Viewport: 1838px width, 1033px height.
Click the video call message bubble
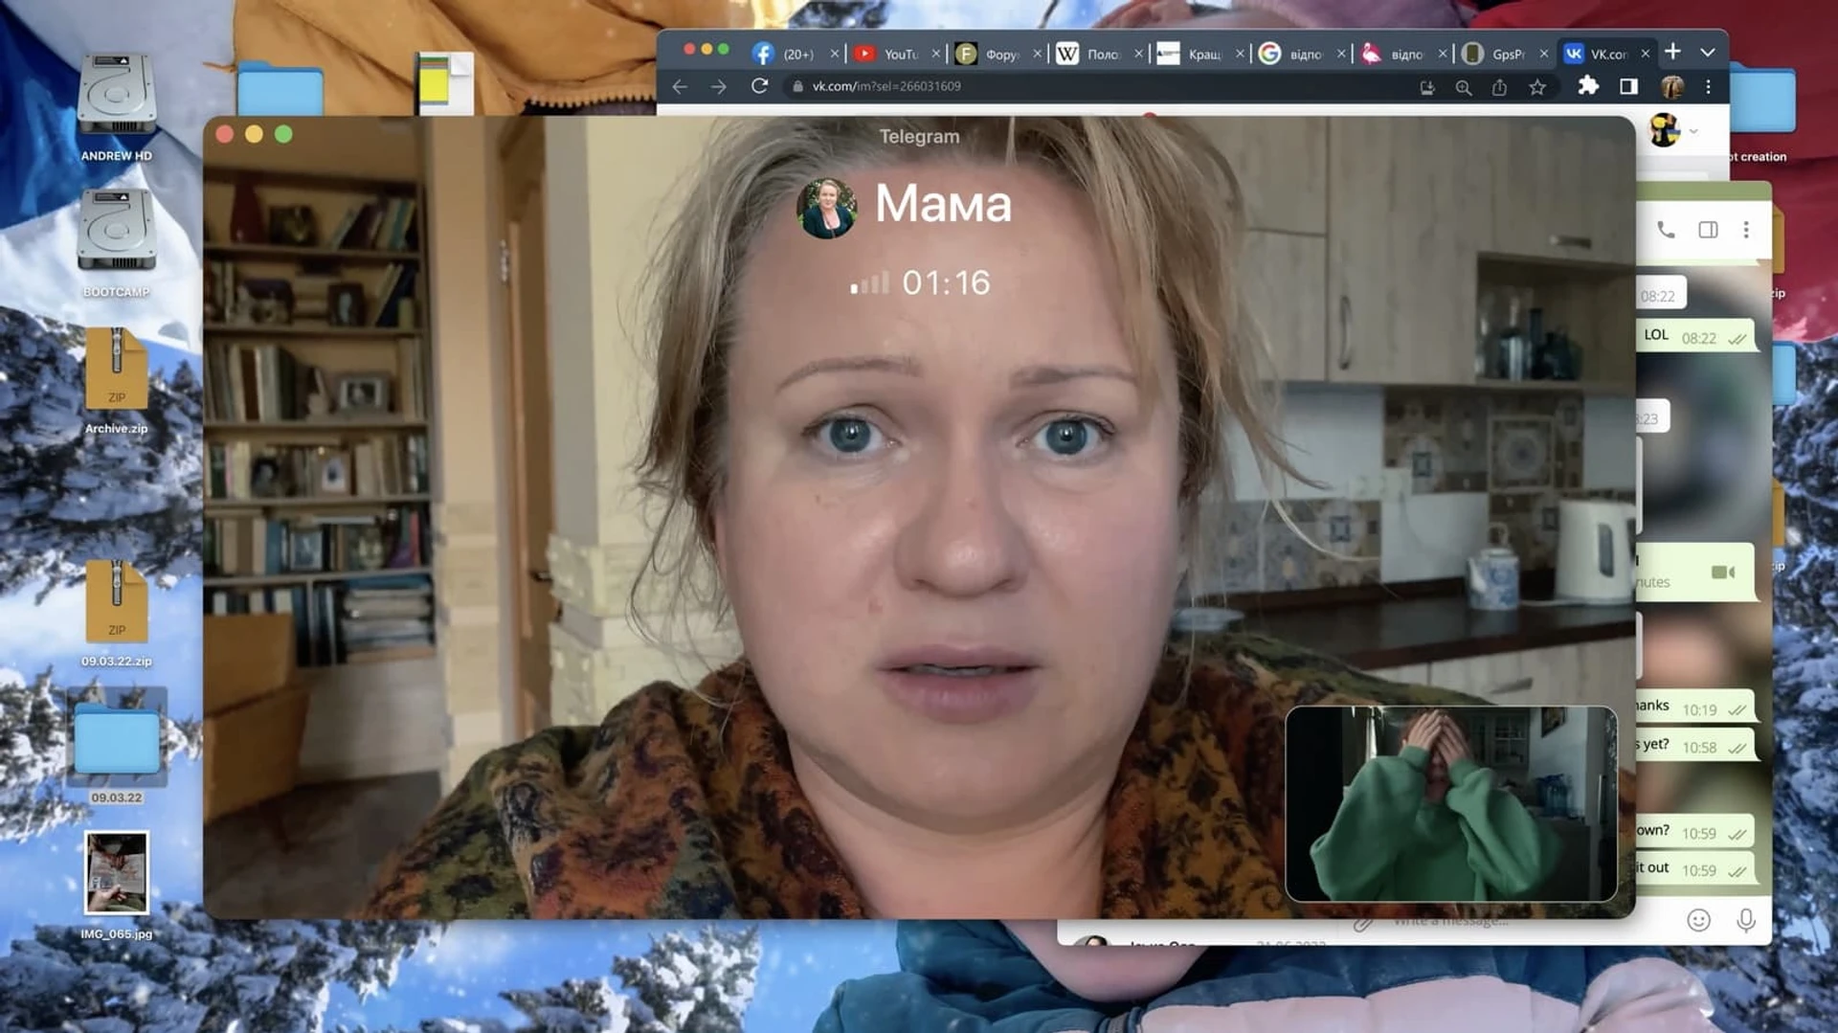tap(1695, 573)
